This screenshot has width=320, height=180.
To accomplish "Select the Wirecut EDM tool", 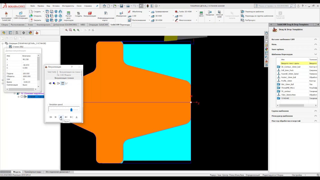I will click(x=219, y=14).
